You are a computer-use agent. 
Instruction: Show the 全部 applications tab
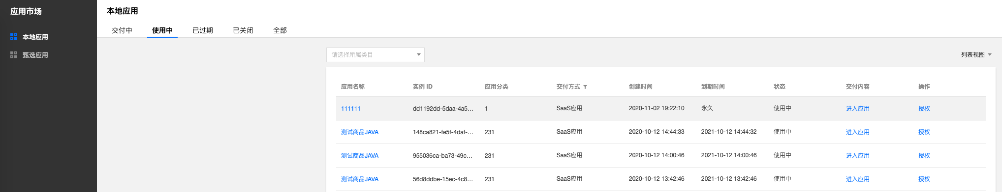280,30
